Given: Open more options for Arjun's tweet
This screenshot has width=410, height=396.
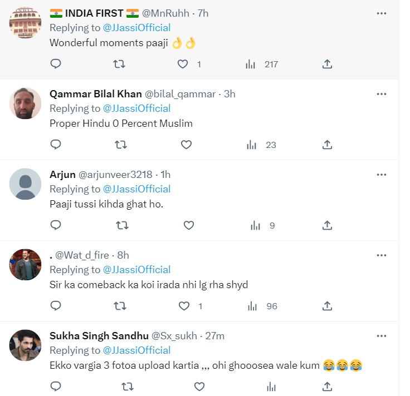Looking at the screenshot, I should 382,175.
